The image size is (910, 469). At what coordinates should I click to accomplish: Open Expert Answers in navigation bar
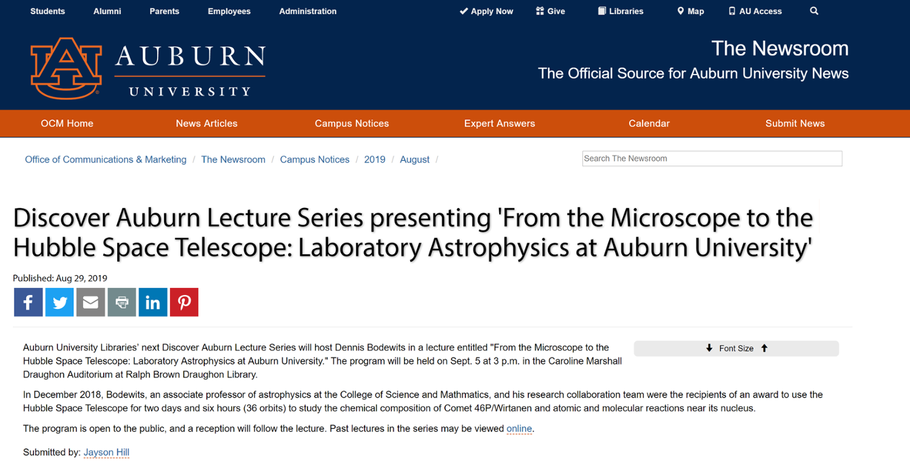click(499, 124)
